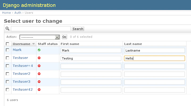Image resolution: width=191 pixels, height=106 pixels.
Task: Click Testuser42's empty first name field
Action: (x=91, y=90)
